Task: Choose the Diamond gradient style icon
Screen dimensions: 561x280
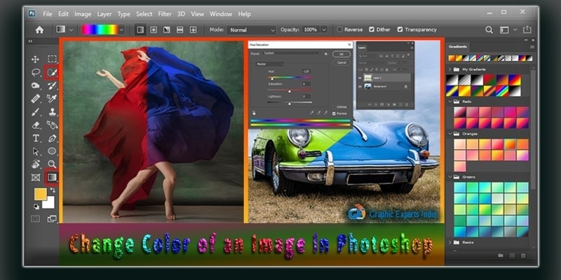Action: 193,29
